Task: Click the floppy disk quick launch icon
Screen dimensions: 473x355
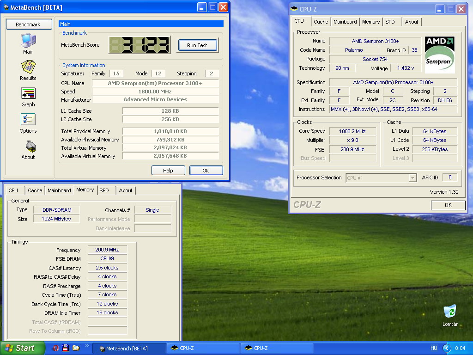Action: 66,348
